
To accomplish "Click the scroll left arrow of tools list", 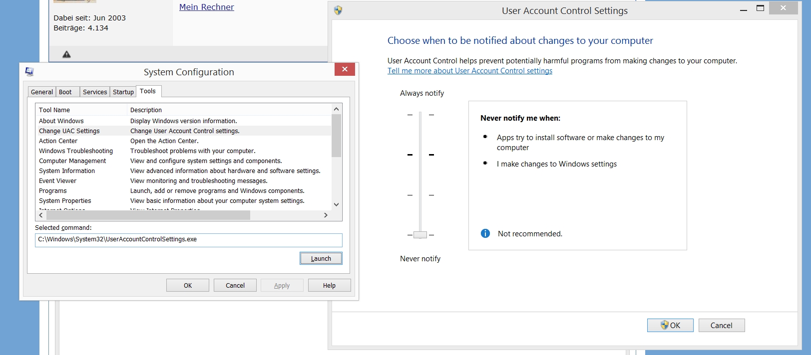I will [41, 215].
